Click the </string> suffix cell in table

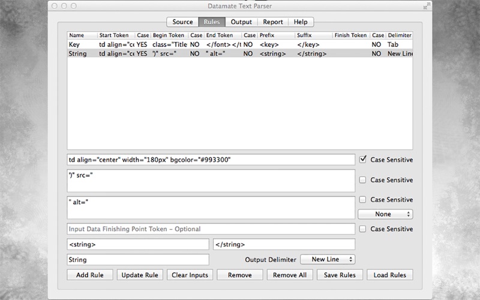pyautogui.click(x=312, y=53)
